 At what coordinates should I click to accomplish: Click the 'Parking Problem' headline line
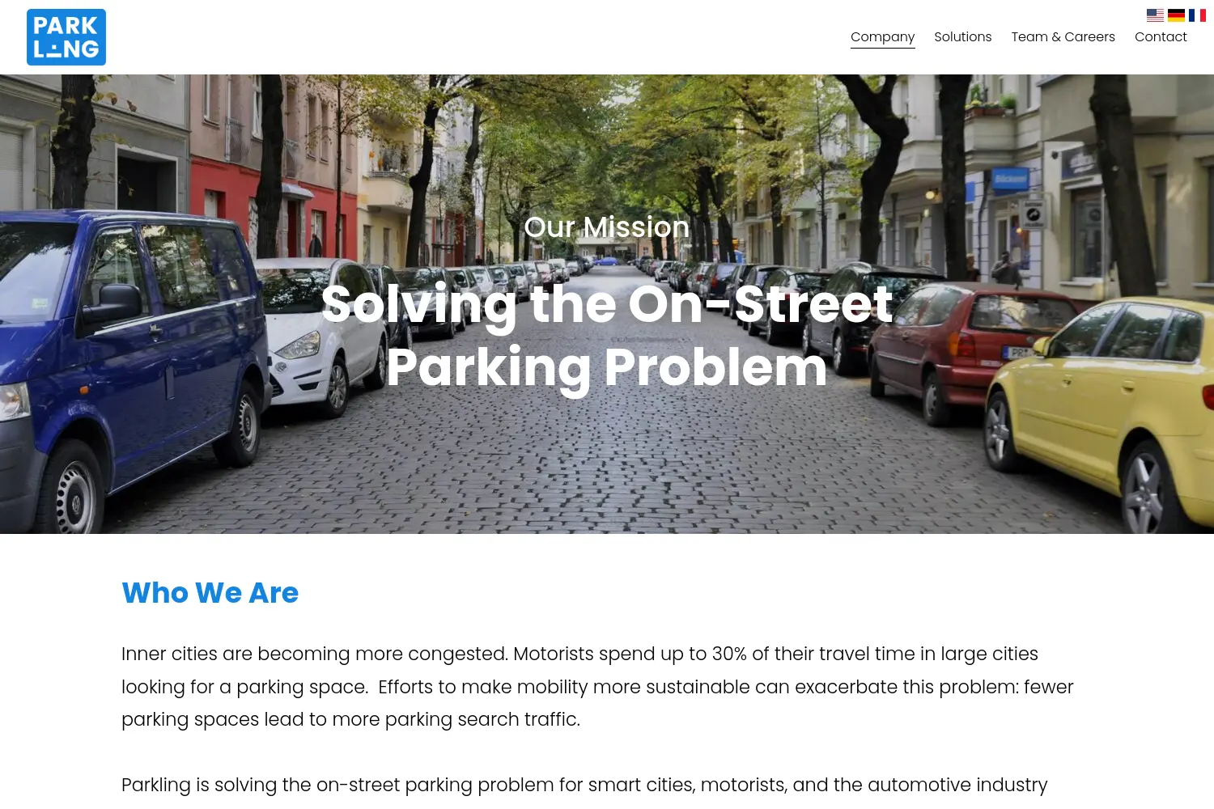coord(607,367)
